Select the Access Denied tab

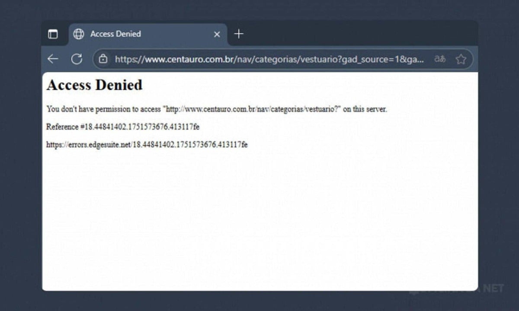point(147,34)
